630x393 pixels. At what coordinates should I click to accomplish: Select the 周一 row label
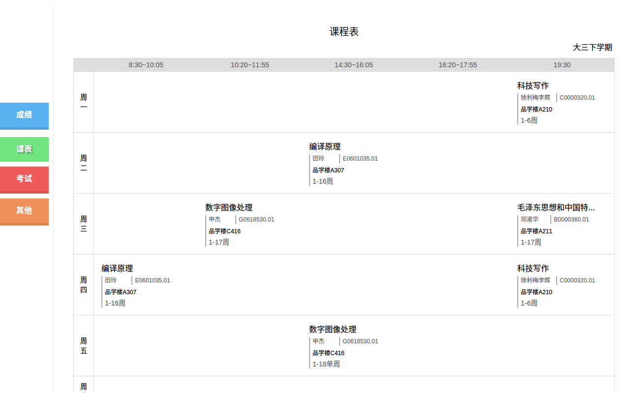(84, 102)
